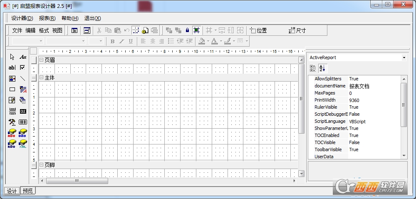Image resolution: width=416 pixels, height=199 pixels.
Task: Open the 报表(R) menu
Action: pyautogui.click(x=47, y=18)
